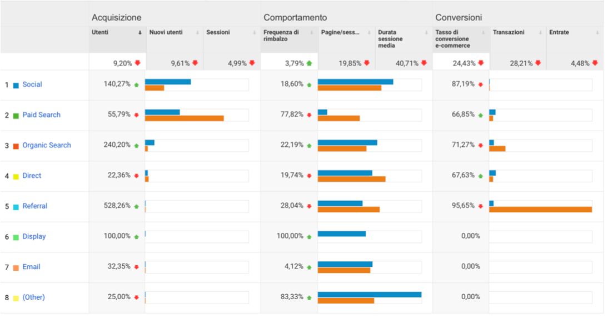Click the sort arrow on Durata sessione media
This screenshot has width=608, height=318.
point(426,33)
